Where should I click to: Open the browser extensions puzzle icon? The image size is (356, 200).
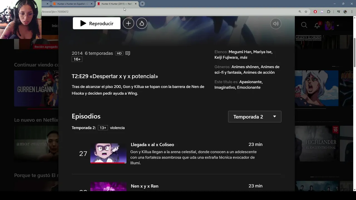tap(329, 12)
